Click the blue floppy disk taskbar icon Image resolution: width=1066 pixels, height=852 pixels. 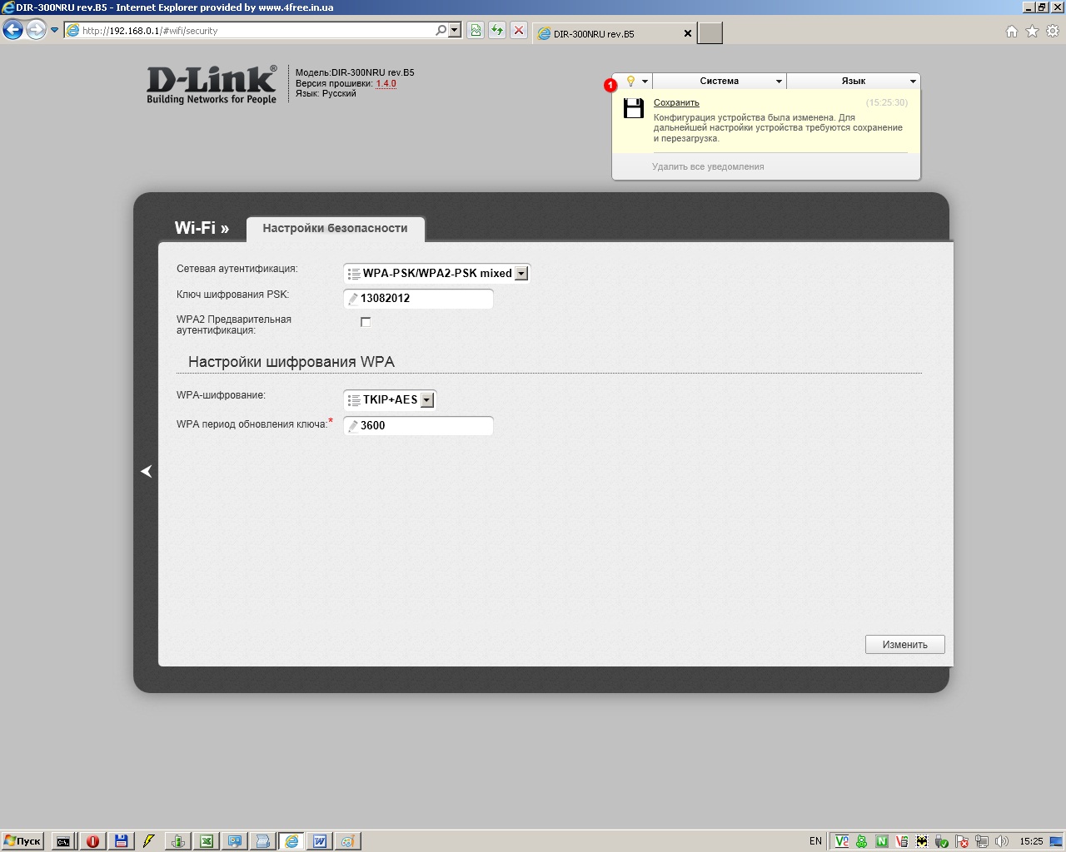pyautogui.click(x=121, y=841)
